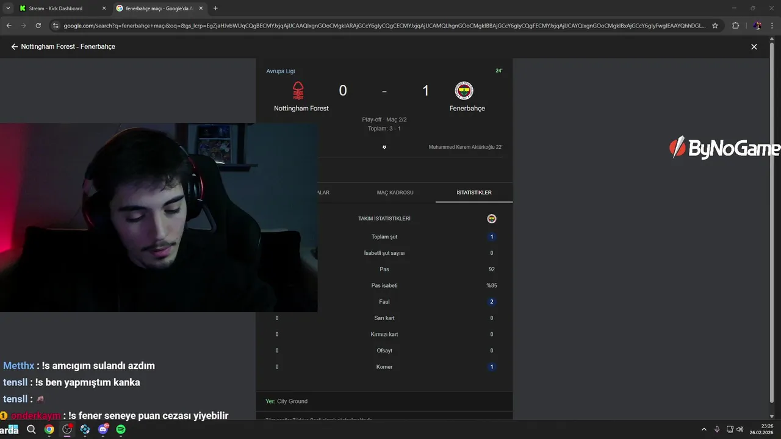Viewport: 781px width, 439px height.
Task: Click the Nottingham Forest team crest
Action: 298,91
